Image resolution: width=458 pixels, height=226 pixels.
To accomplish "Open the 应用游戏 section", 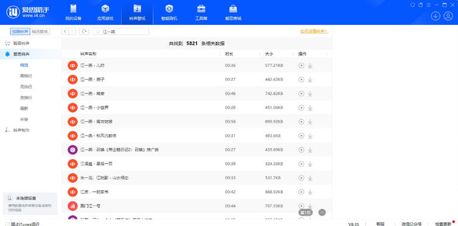I will (105, 13).
